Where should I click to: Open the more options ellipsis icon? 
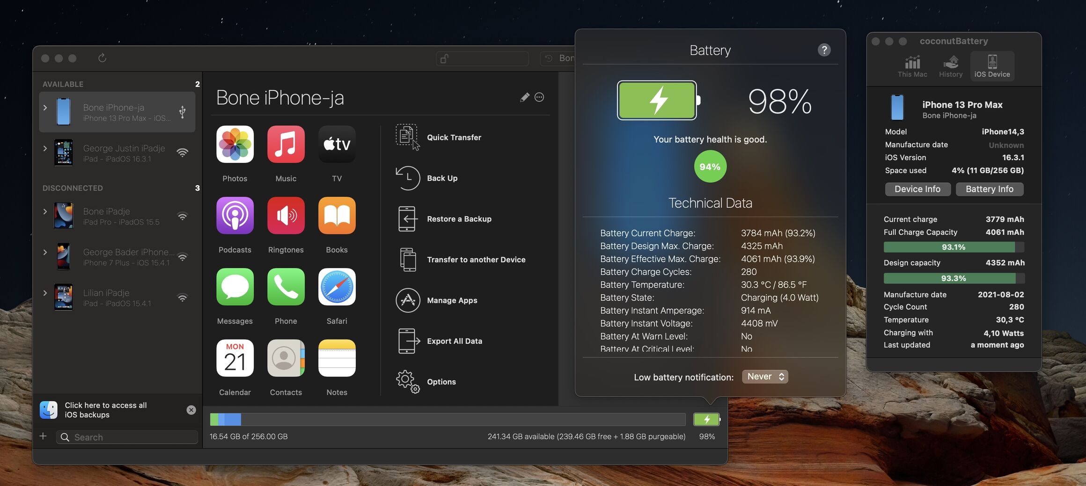[x=539, y=97]
